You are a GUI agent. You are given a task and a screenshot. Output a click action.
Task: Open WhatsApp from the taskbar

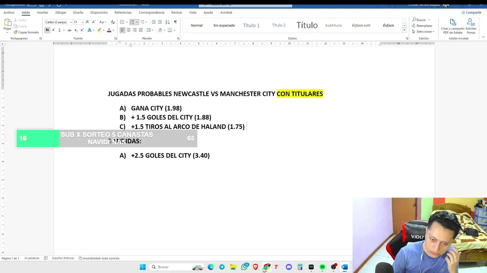click(x=245, y=267)
